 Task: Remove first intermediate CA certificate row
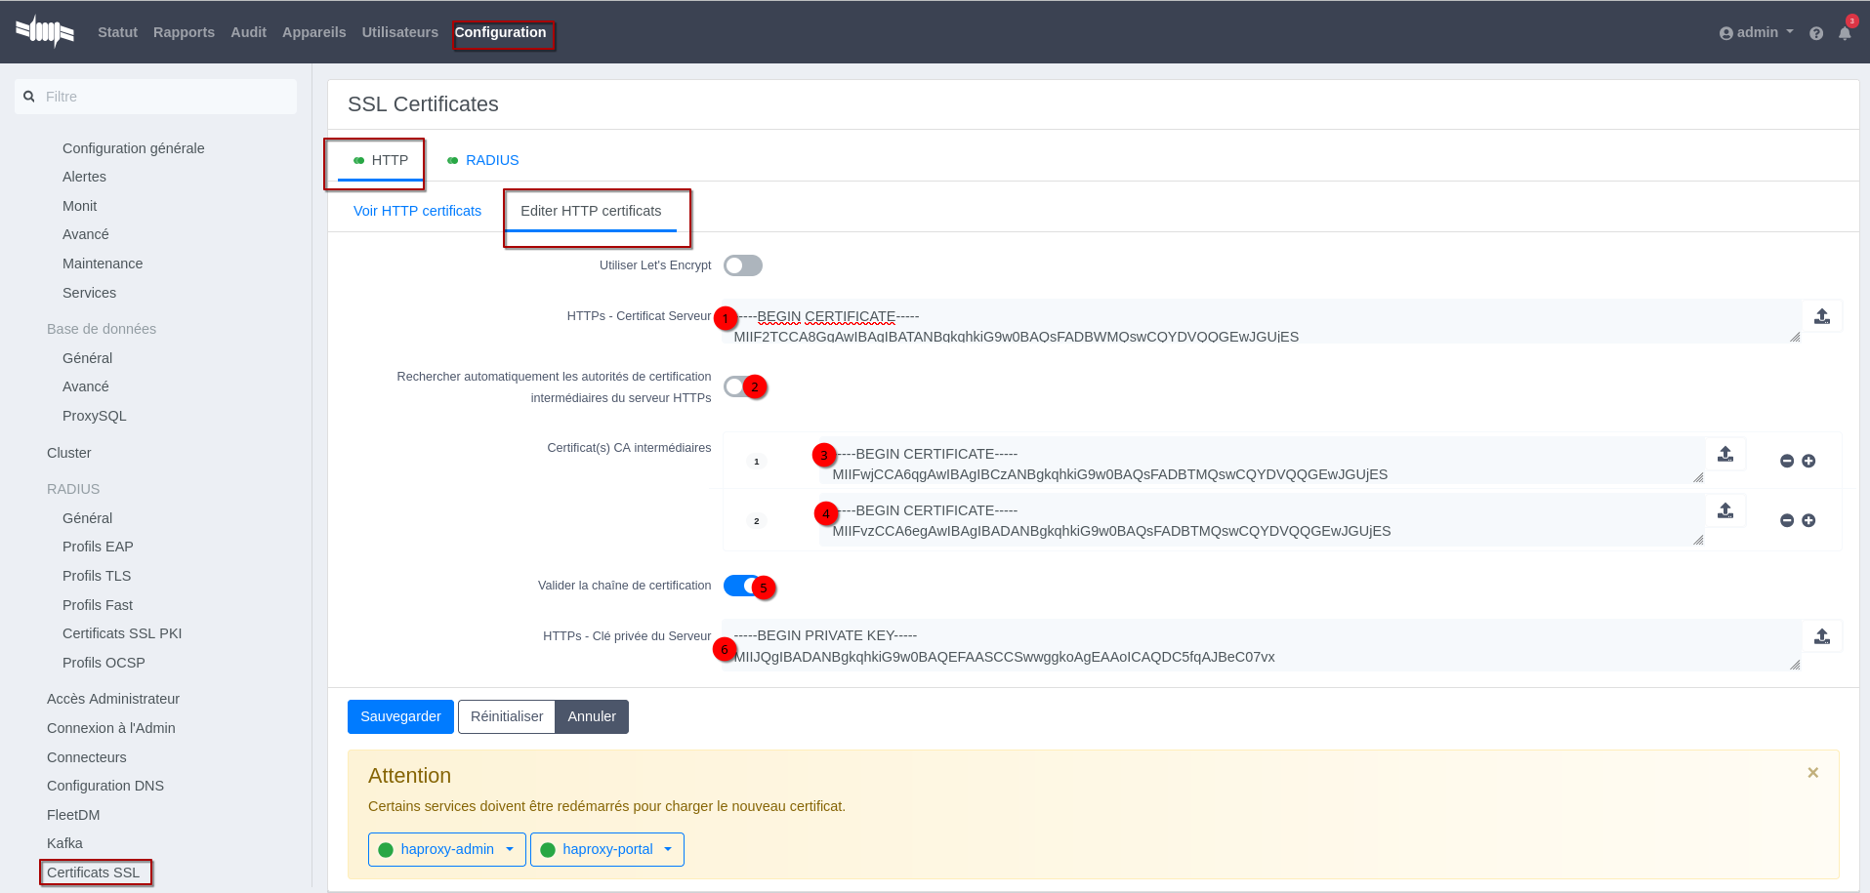[x=1786, y=462]
